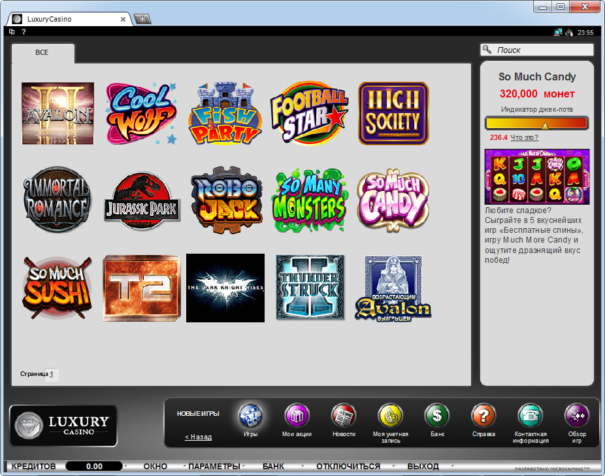Image resolution: width=605 pixels, height=476 pixels.
Task: Open Контактная информация telephone icon
Action: tap(530, 416)
